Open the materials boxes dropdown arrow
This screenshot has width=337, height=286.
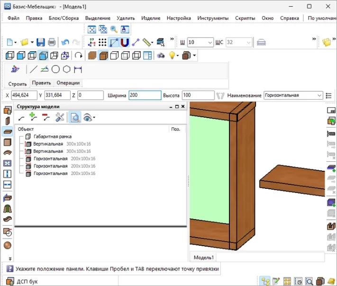coord(194,55)
